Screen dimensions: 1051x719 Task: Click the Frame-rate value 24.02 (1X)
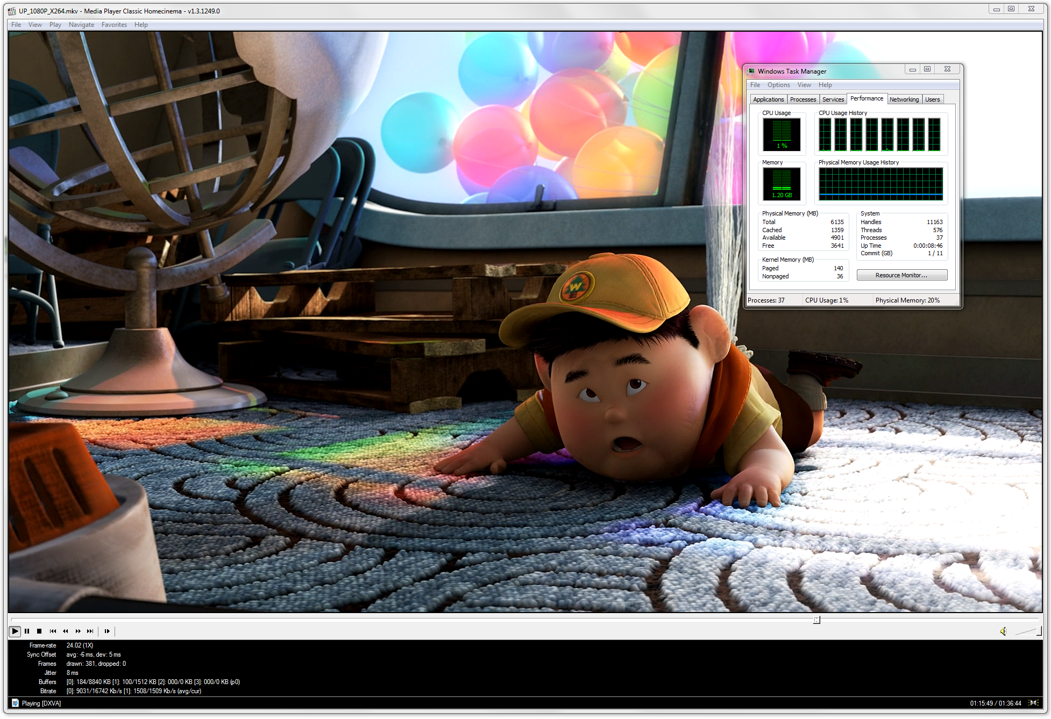pyautogui.click(x=80, y=645)
